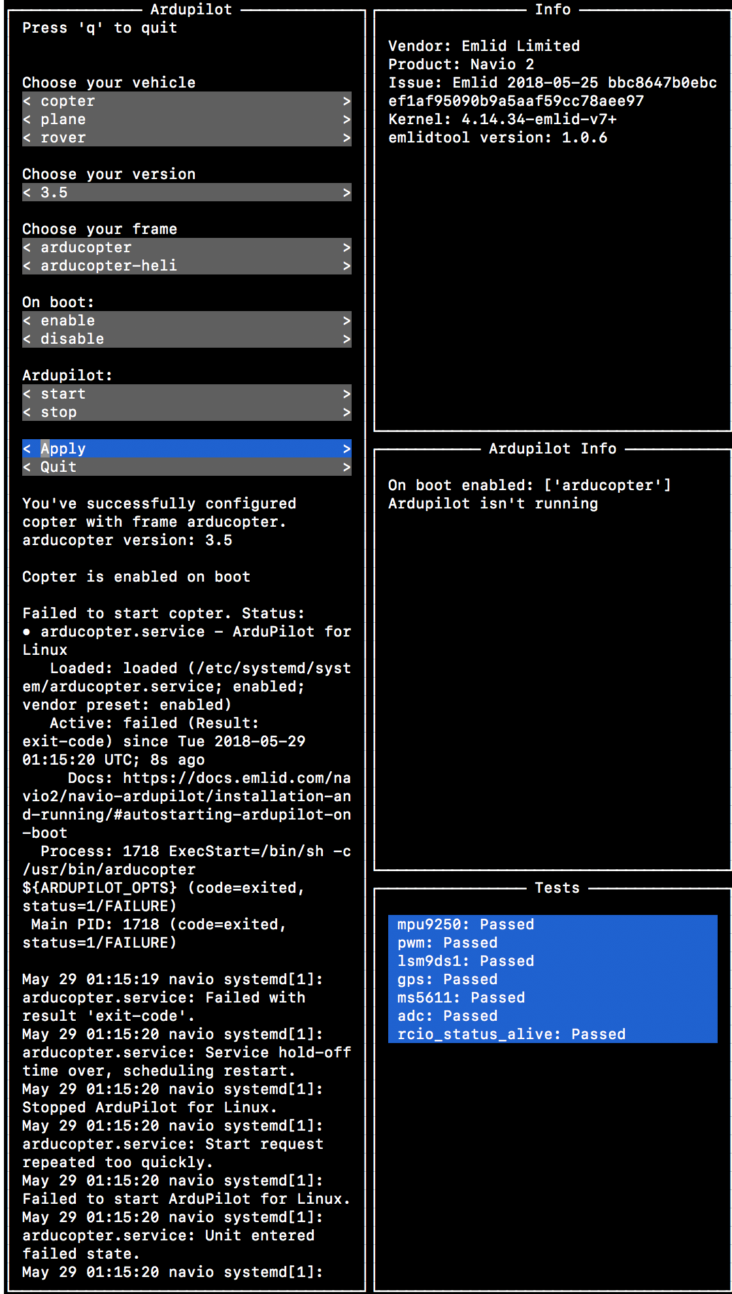Click the right arrow on rover row

pos(347,137)
